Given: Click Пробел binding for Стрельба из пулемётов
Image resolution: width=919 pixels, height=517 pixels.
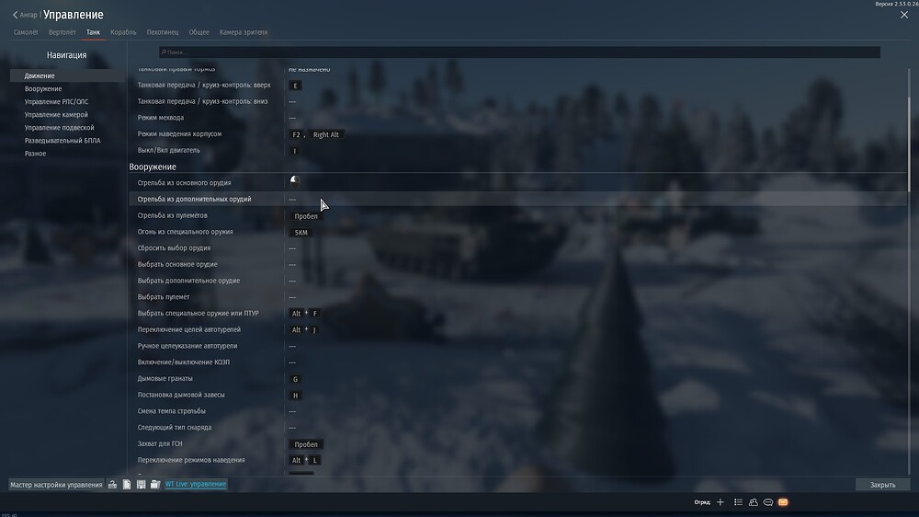Looking at the screenshot, I should coord(306,216).
